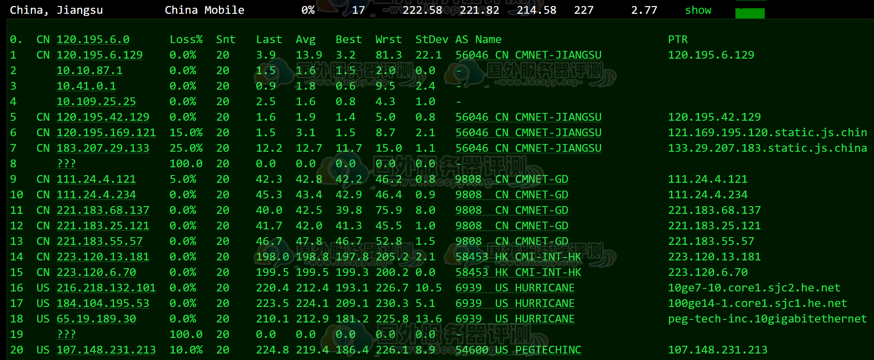Click the AS Name column header
Screen dimensions: 874x360
[x=478, y=39]
